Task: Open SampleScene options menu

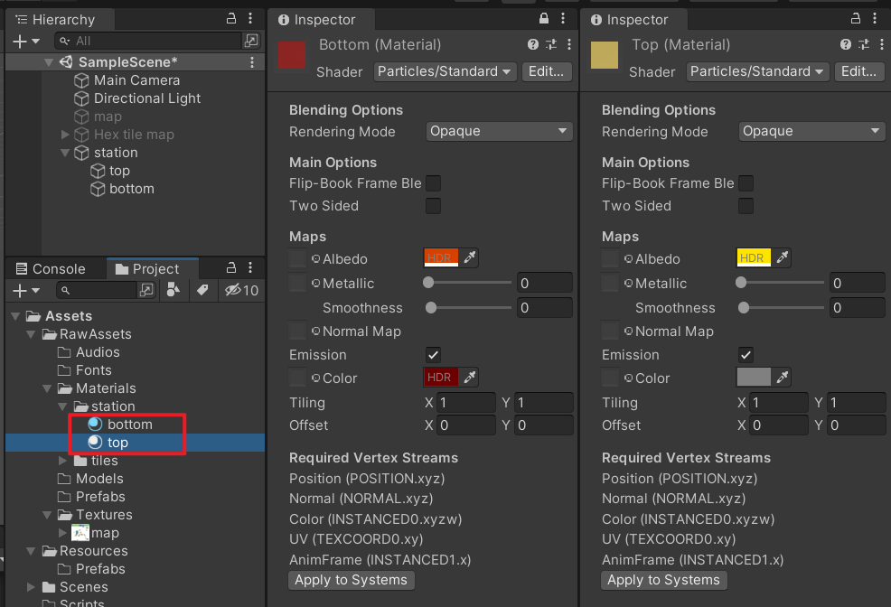Action: coord(252,62)
